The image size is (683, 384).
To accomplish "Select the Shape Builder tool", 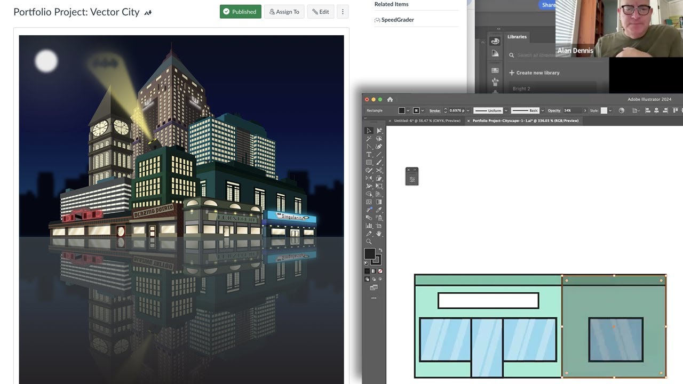I will coord(368,194).
